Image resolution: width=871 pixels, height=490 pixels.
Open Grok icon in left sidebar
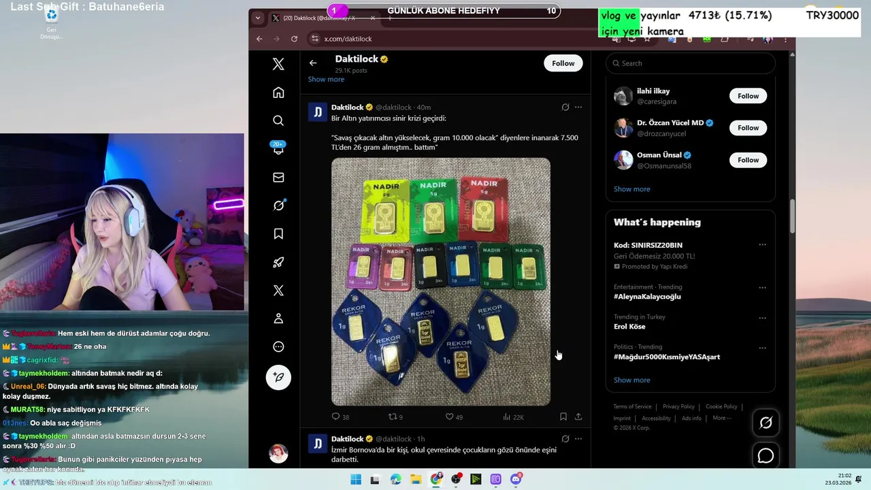coord(278,206)
